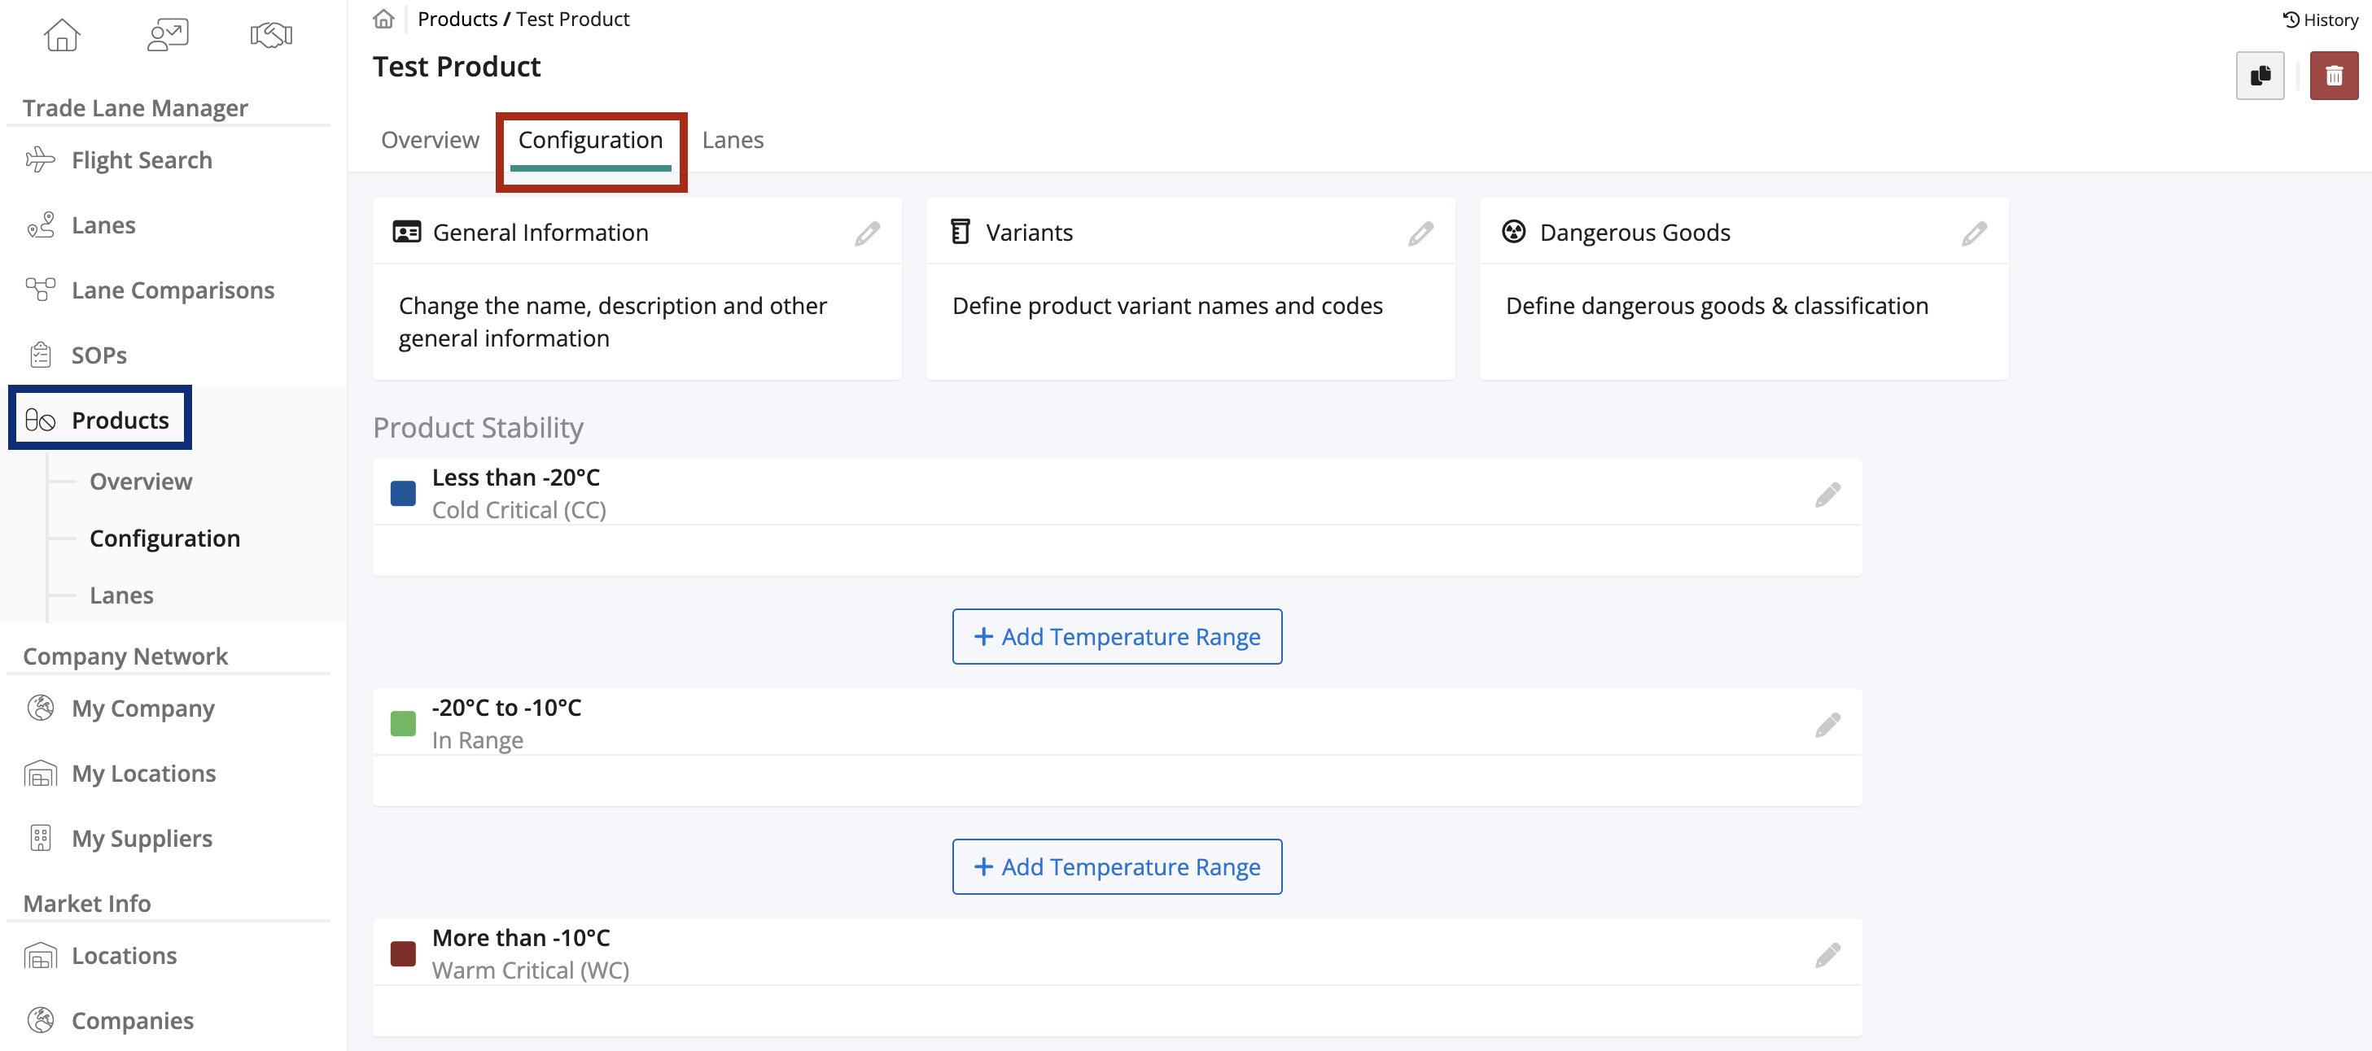Viewport: 2372px width, 1051px height.
Task: Switch to the Lanes tab
Action: (x=732, y=139)
